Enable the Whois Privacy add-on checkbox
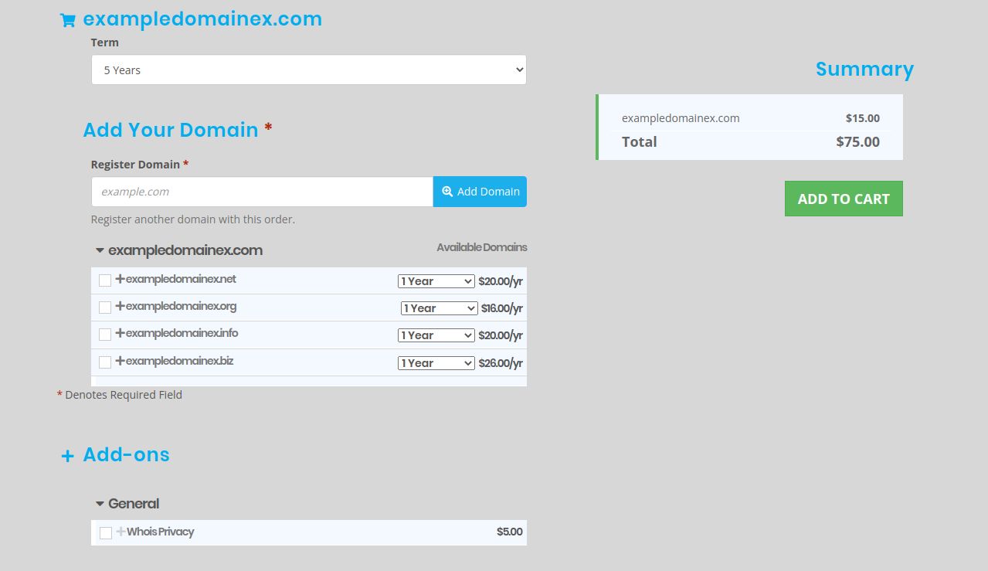988x571 pixels. [x=106, y=533]
